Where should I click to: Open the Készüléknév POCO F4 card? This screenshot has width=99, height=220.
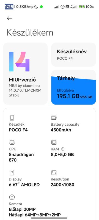tap(73, 54)
